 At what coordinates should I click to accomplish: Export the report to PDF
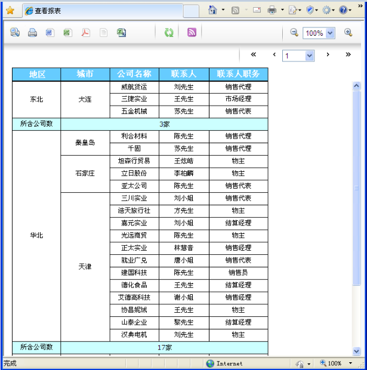pyautogui.click(x=85, y=33)
